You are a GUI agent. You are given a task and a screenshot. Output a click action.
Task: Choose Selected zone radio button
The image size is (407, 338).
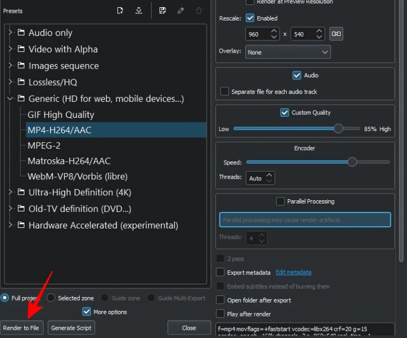(x=51, y=298)
